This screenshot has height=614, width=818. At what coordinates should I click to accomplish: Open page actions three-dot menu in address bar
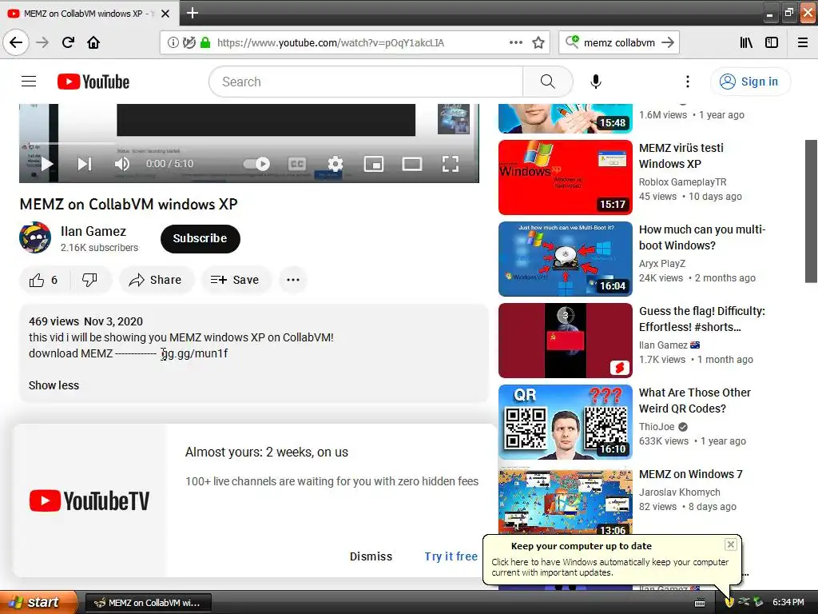click(515, 42)
